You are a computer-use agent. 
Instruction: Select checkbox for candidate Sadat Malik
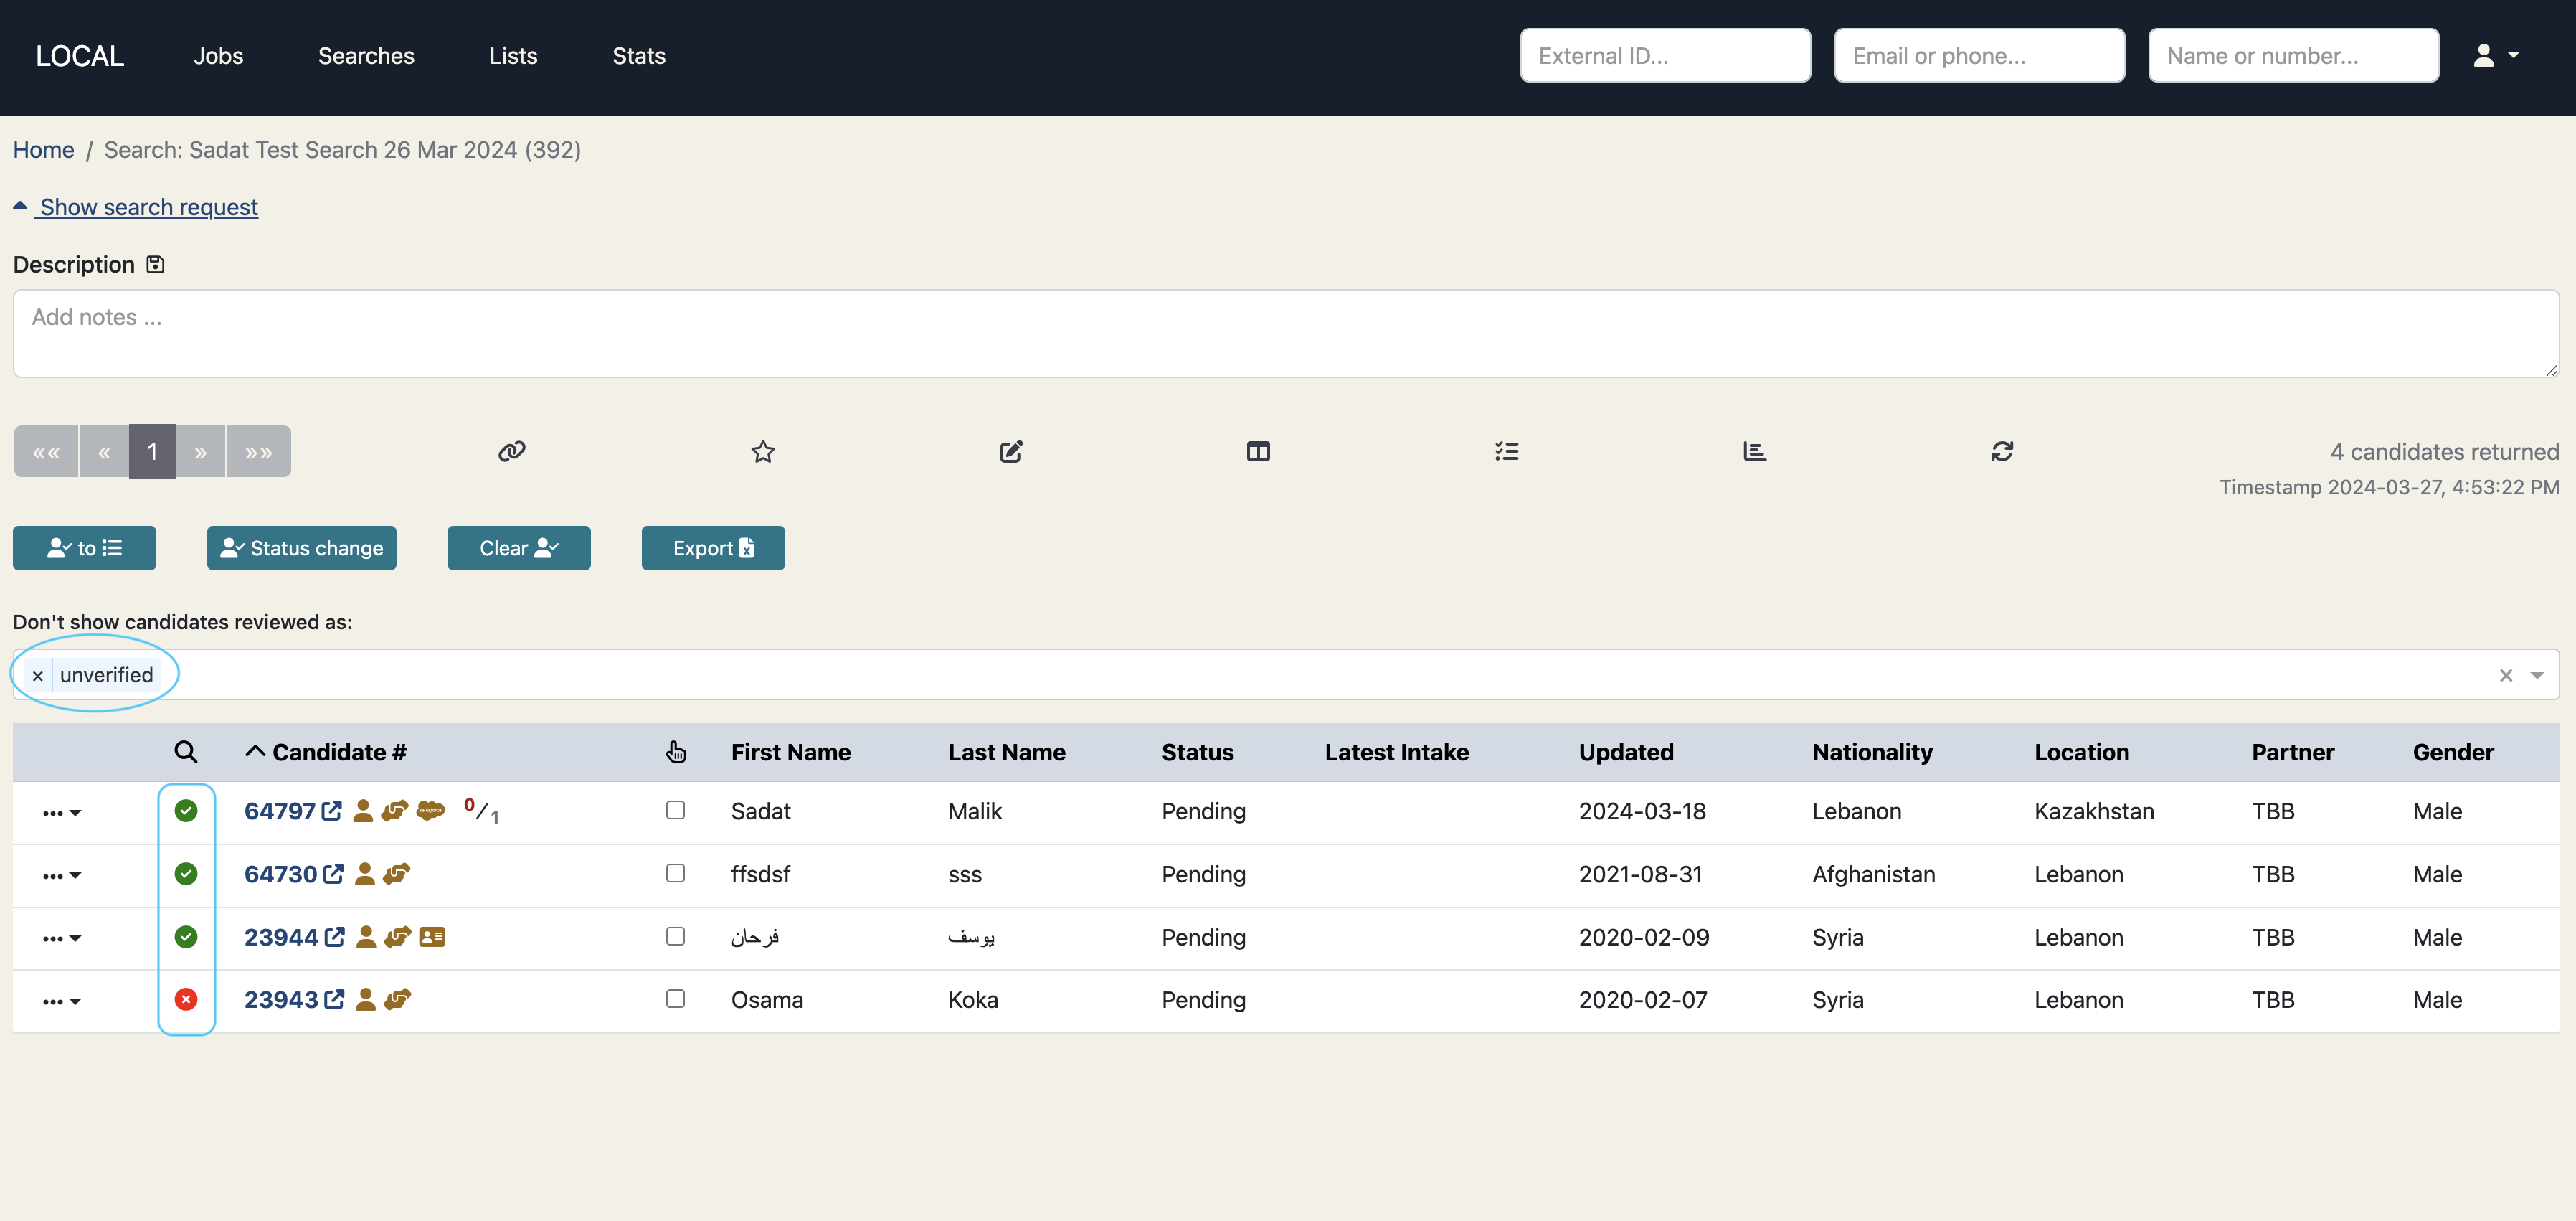675,810
